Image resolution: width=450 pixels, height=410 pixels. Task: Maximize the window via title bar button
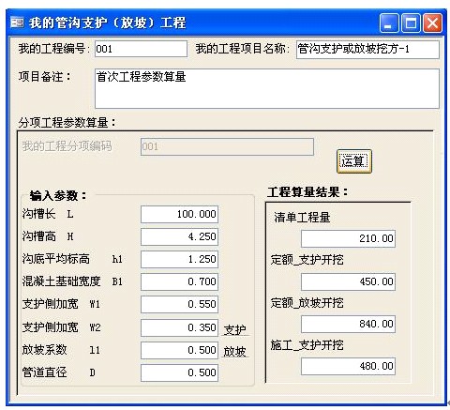point(411,23)
